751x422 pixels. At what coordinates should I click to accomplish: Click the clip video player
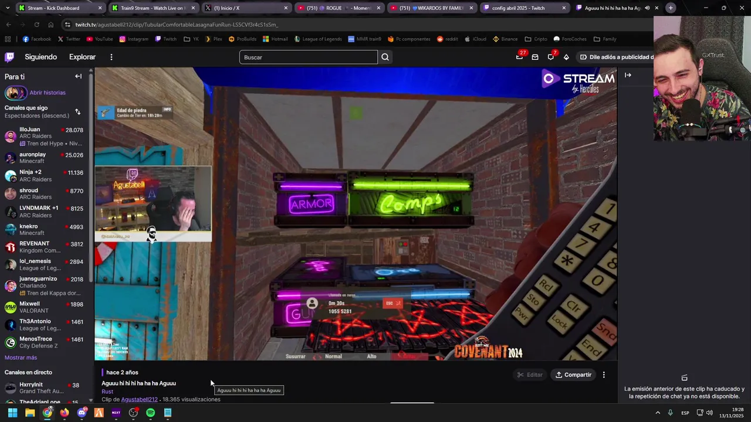click(x=356, y=214)
